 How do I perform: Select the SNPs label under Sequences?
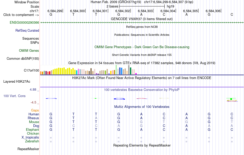click(x=35, y=43)
